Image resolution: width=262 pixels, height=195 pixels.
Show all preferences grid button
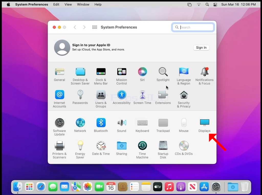(95, 27)
